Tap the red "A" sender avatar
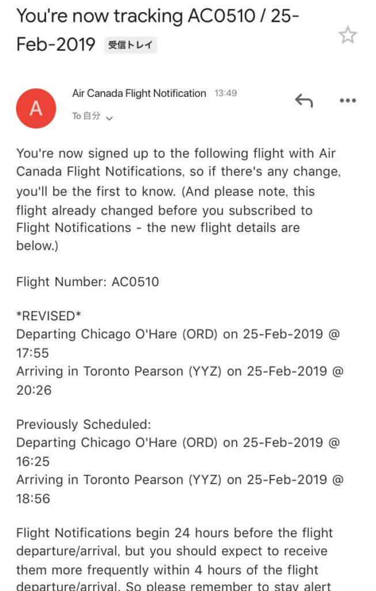The height and width of the screenshot is (591, 376). point(36,109)
